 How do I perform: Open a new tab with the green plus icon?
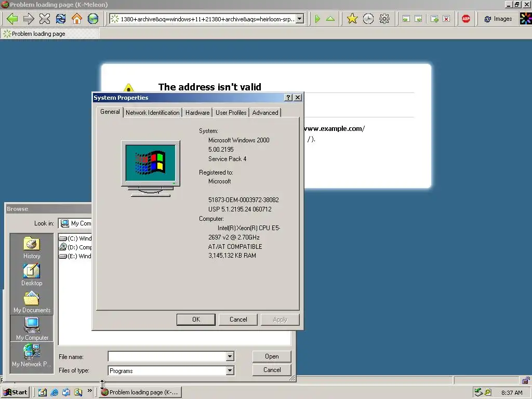pos(434,19)
